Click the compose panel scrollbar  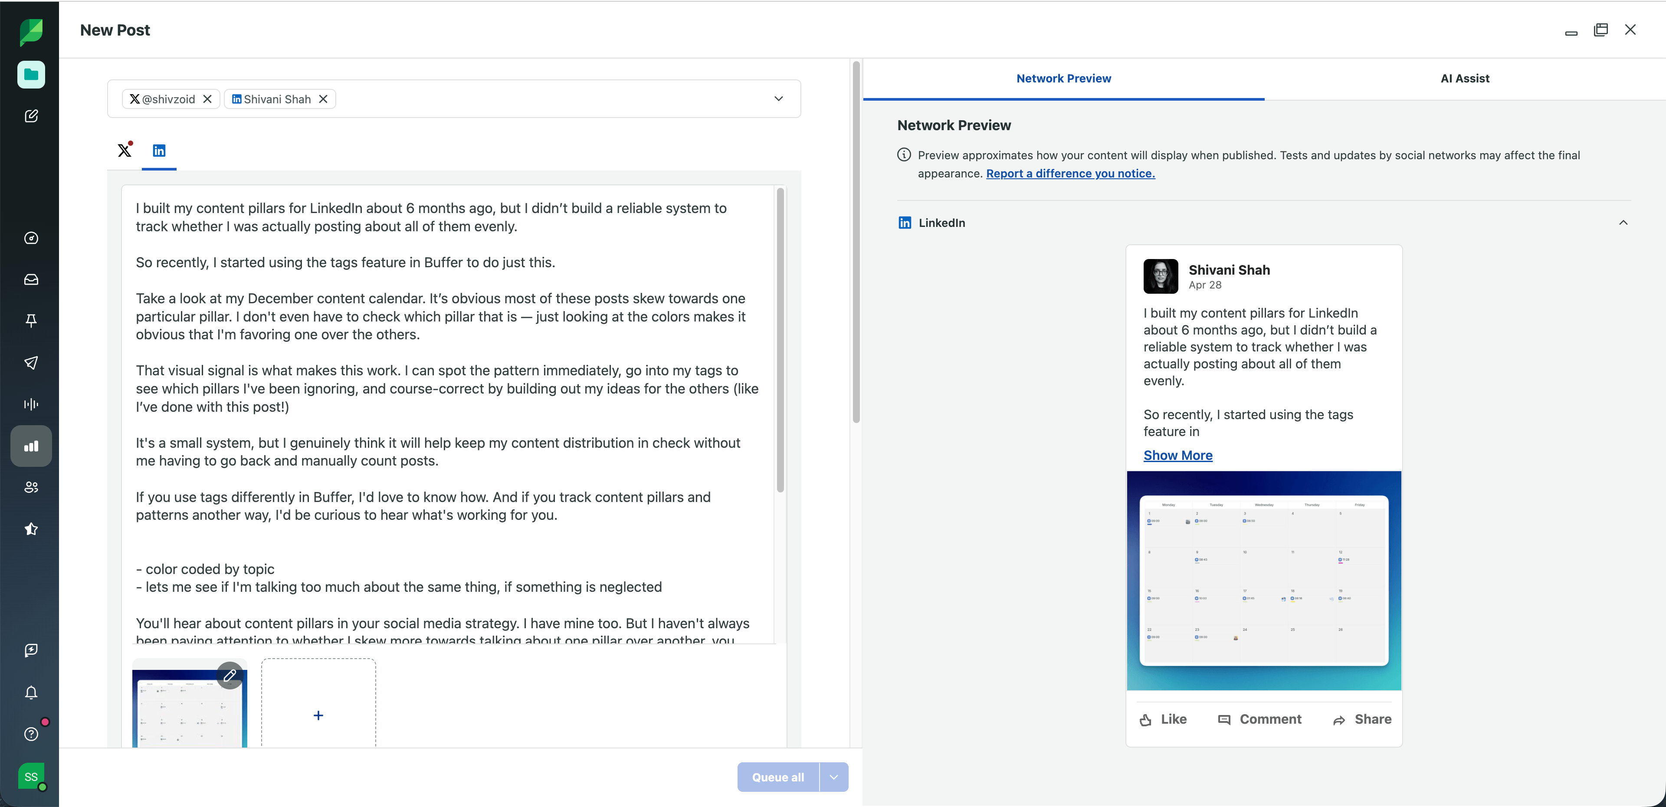tap(856, 243)
